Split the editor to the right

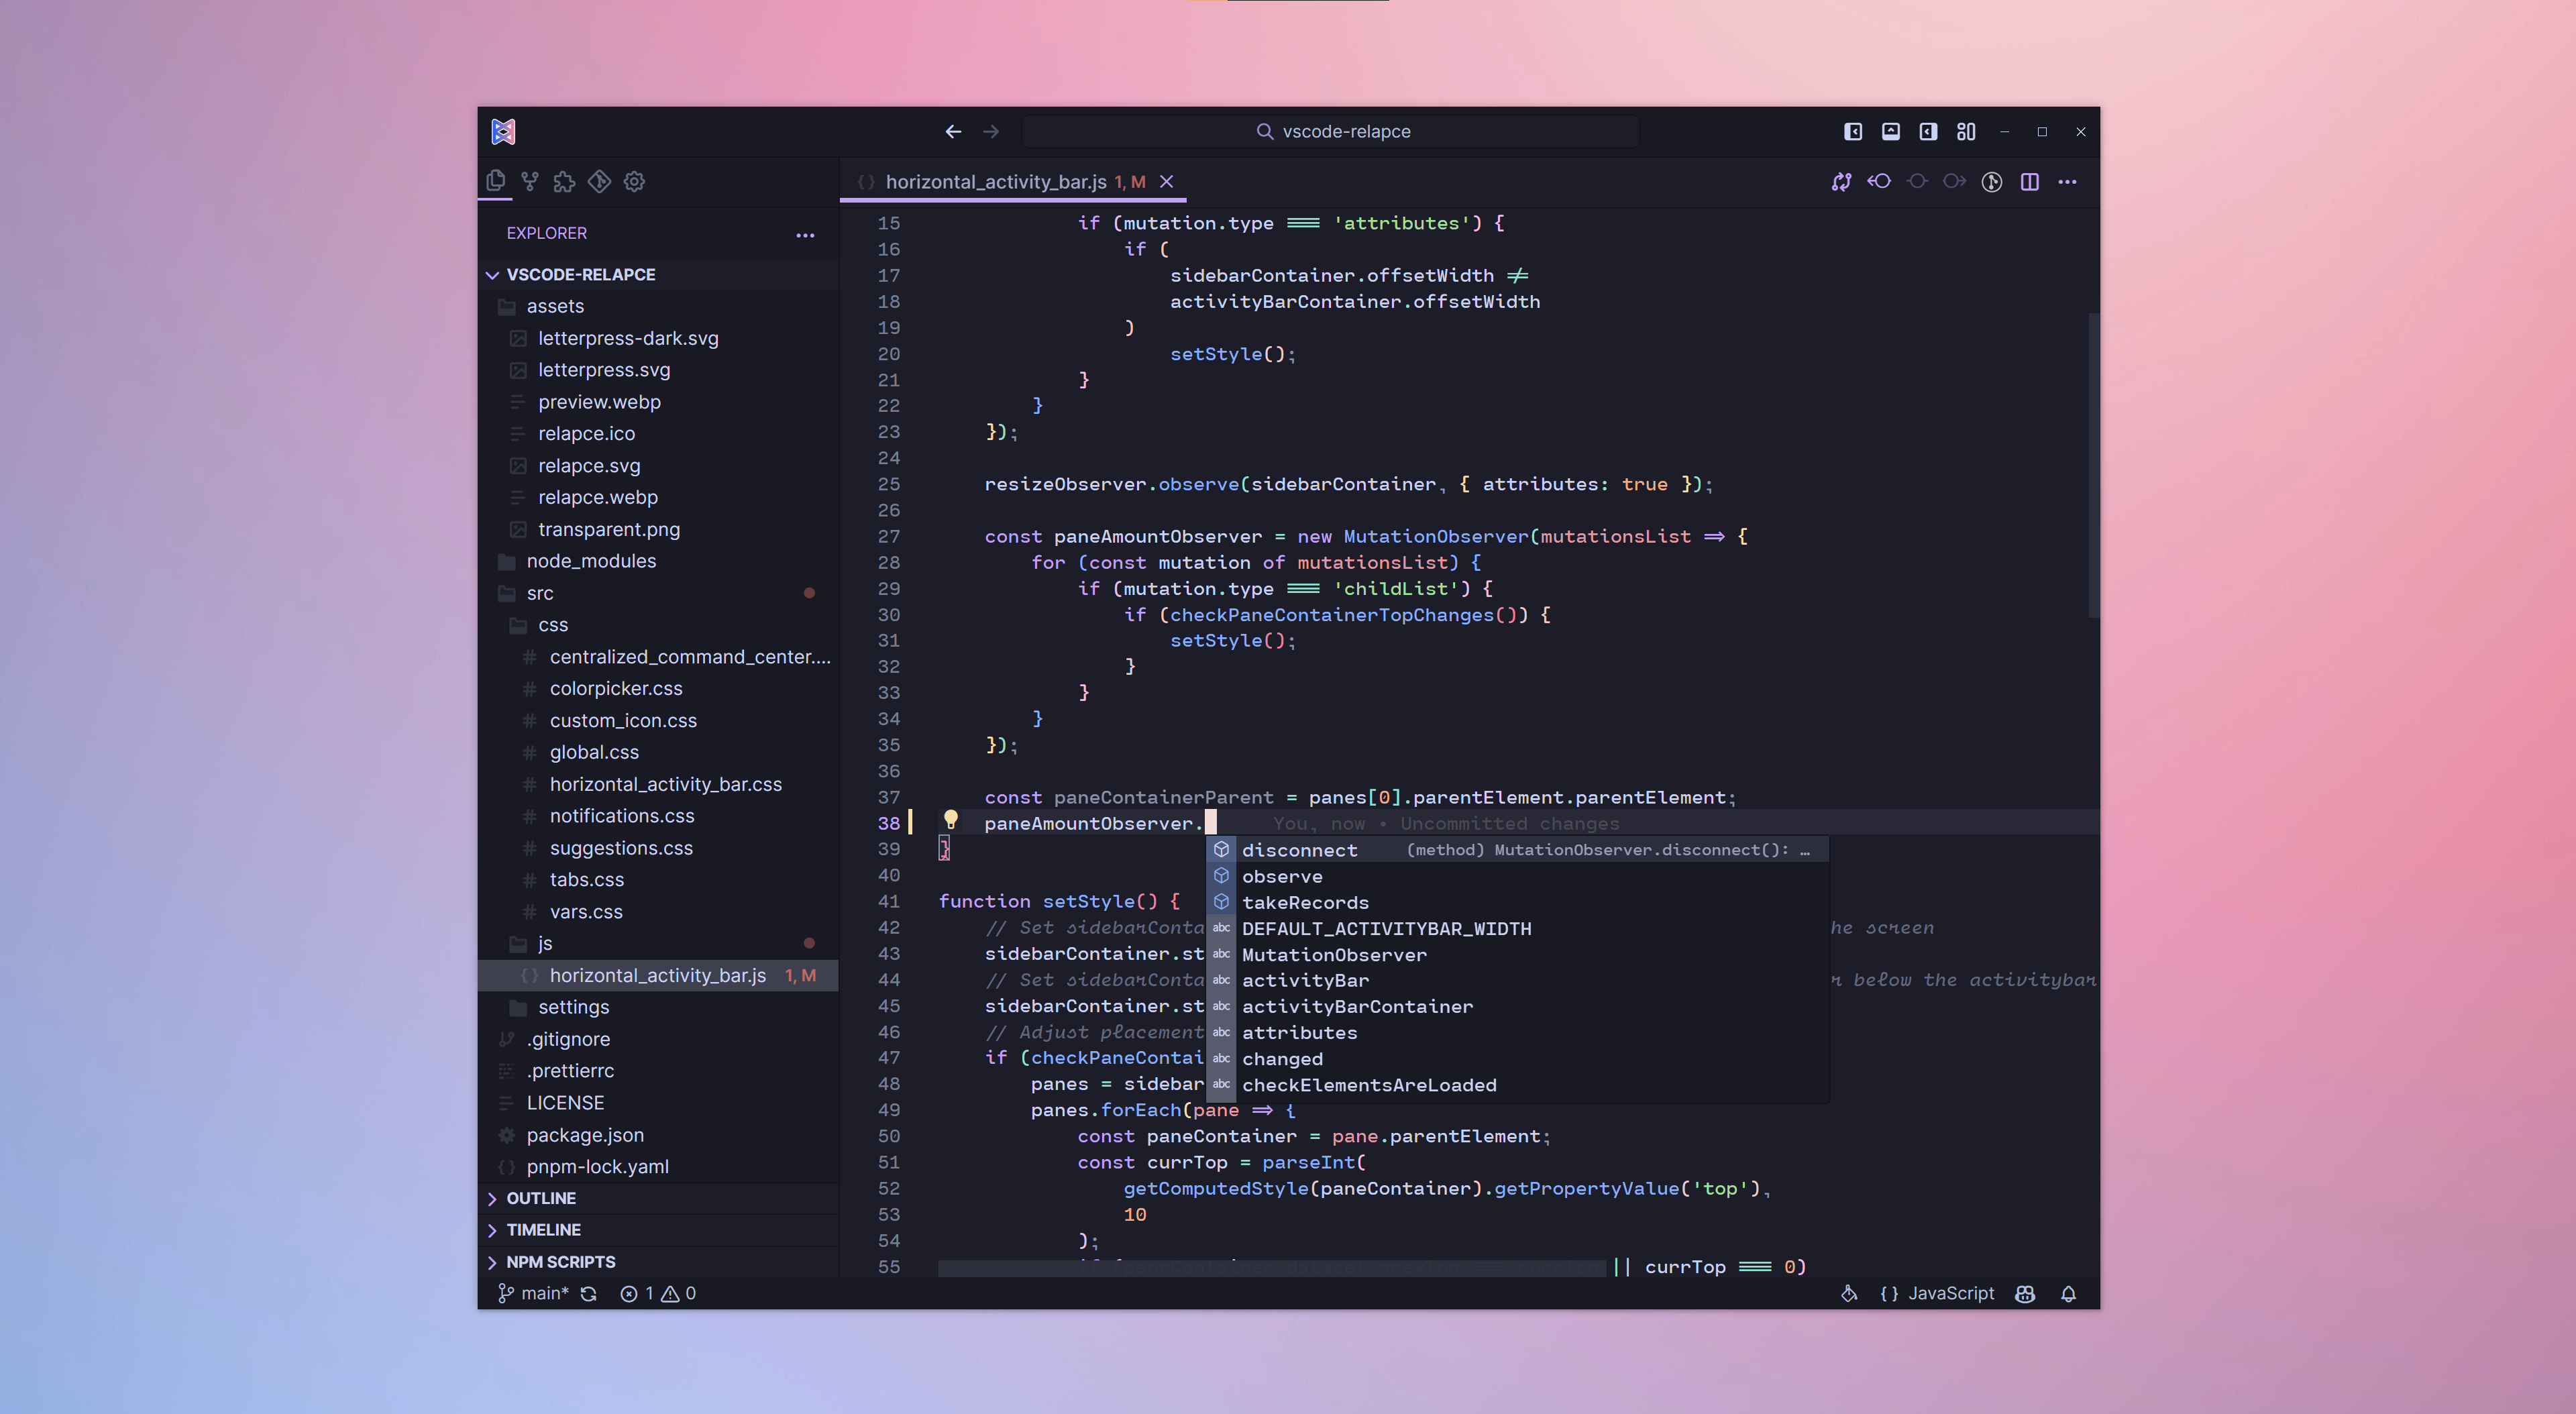point(2029,181)
